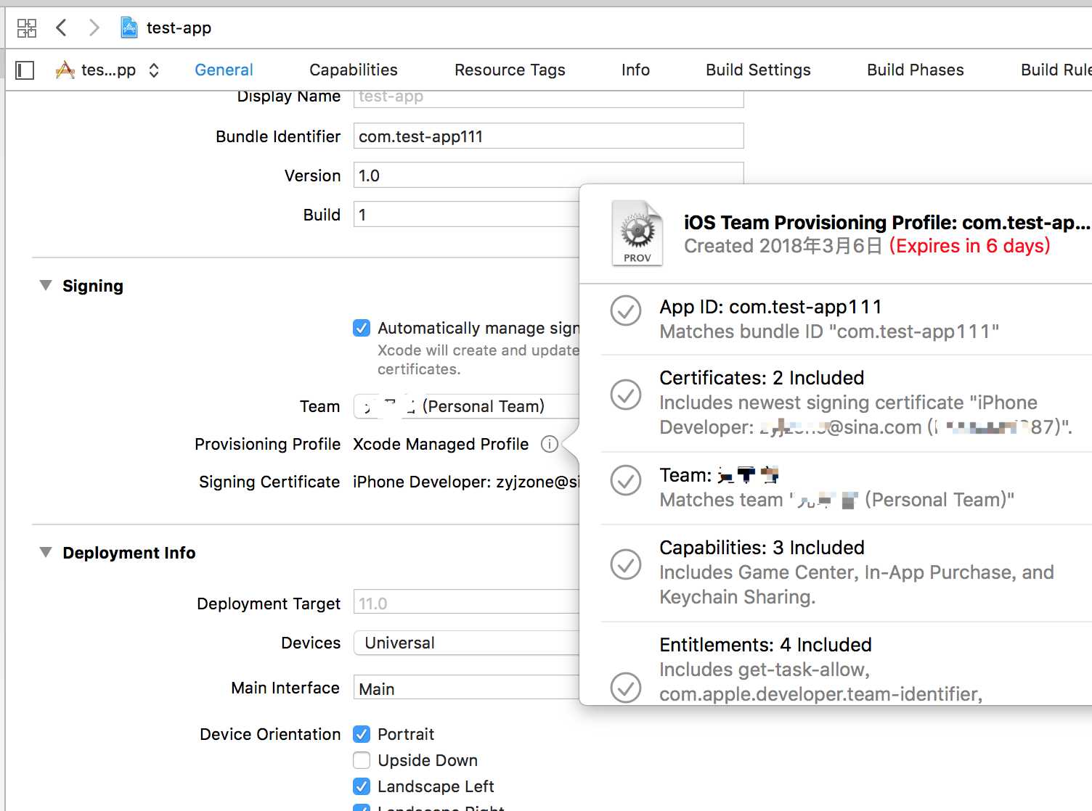The image size is (1092, 811).
Task: Click the 'Includes Game Center, In-App Purchase' text
Action: [x=857, y=585]
